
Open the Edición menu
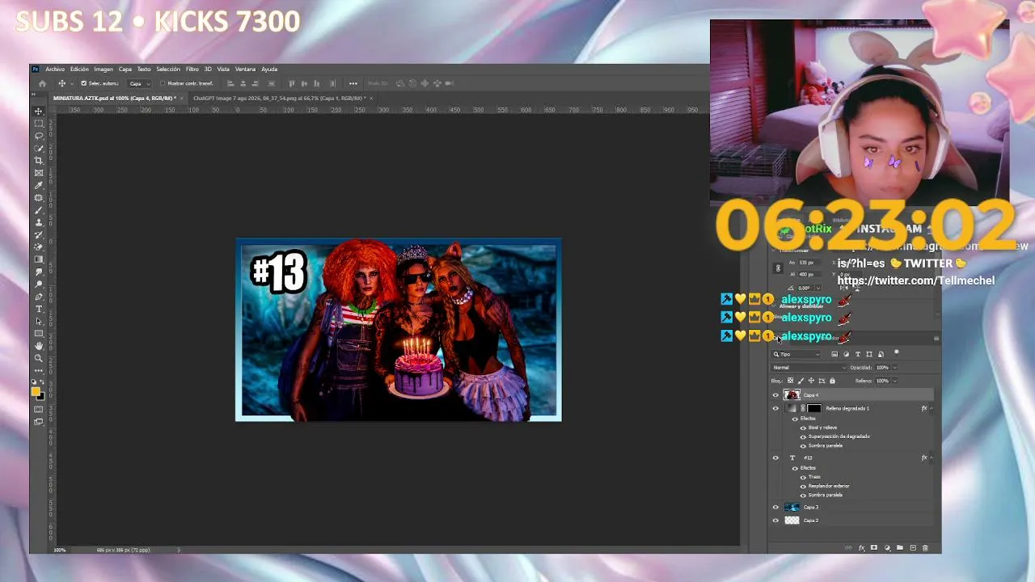click(79, 69)
